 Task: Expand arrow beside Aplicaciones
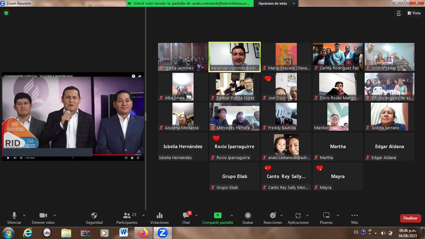[307, 215]
